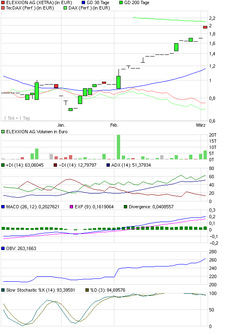Click the tallest green volume bar in February
The width and height of the screenshot is (225, 335).
118,147
